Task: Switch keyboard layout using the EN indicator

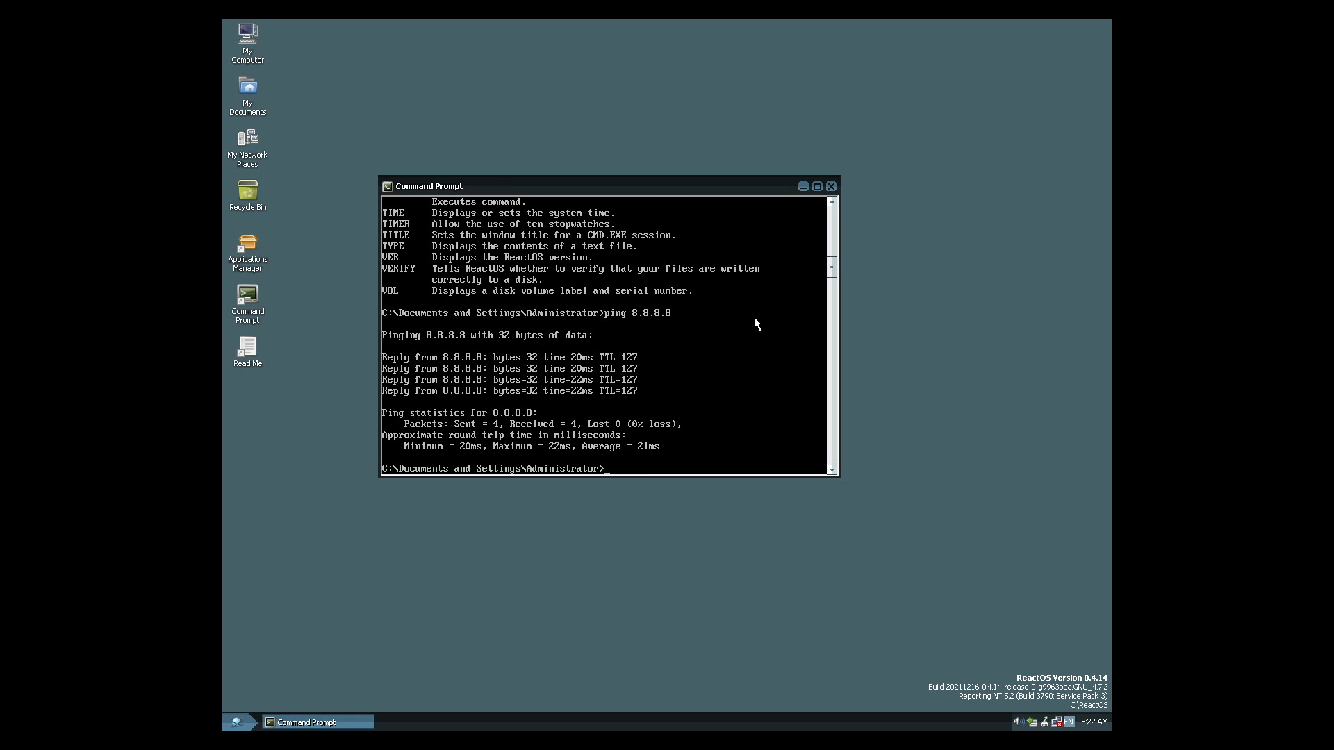Action: click(x=1069, y=722)
